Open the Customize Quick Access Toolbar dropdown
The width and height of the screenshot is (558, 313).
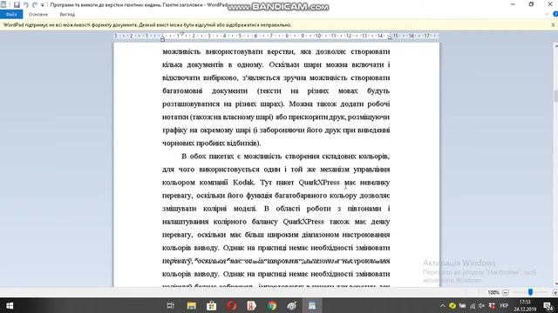(43, 5)
